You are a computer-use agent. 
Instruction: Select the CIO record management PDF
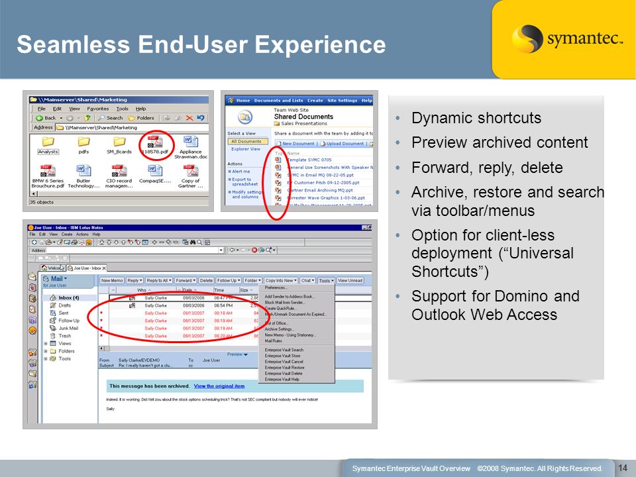point(119,176)
